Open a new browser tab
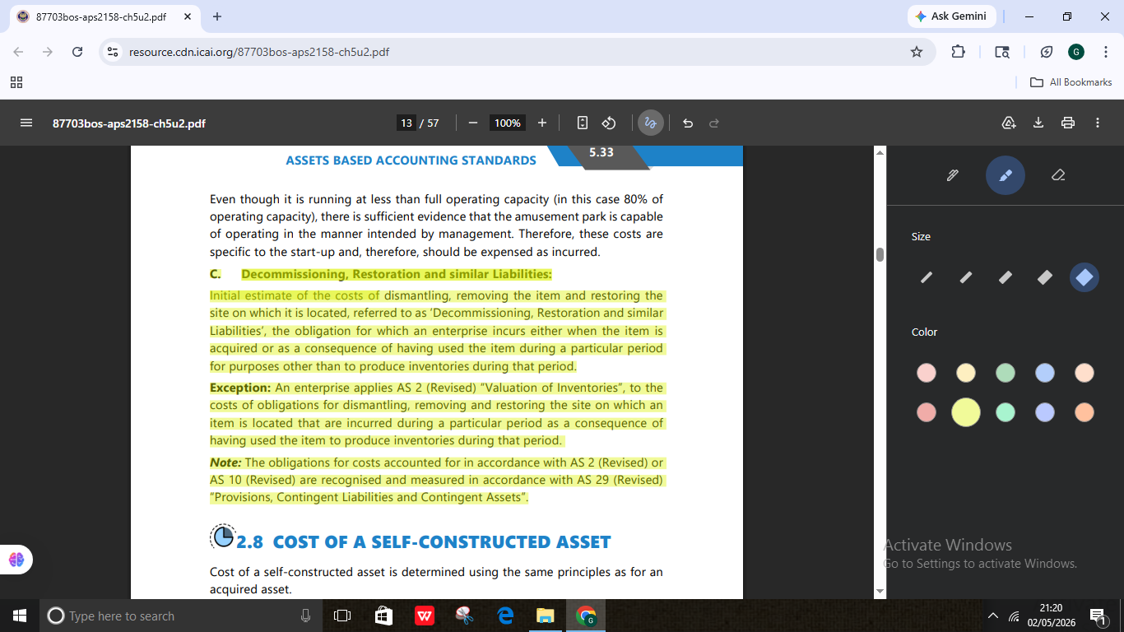 tap(217, 16)
